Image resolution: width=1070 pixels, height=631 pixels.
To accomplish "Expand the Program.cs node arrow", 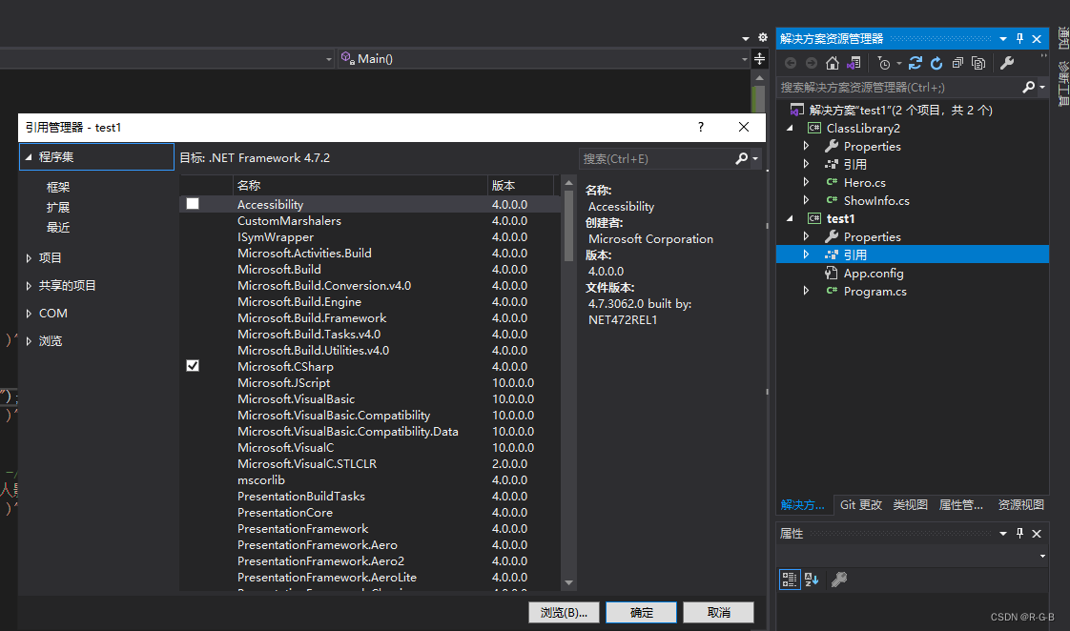I will (807, 291).
